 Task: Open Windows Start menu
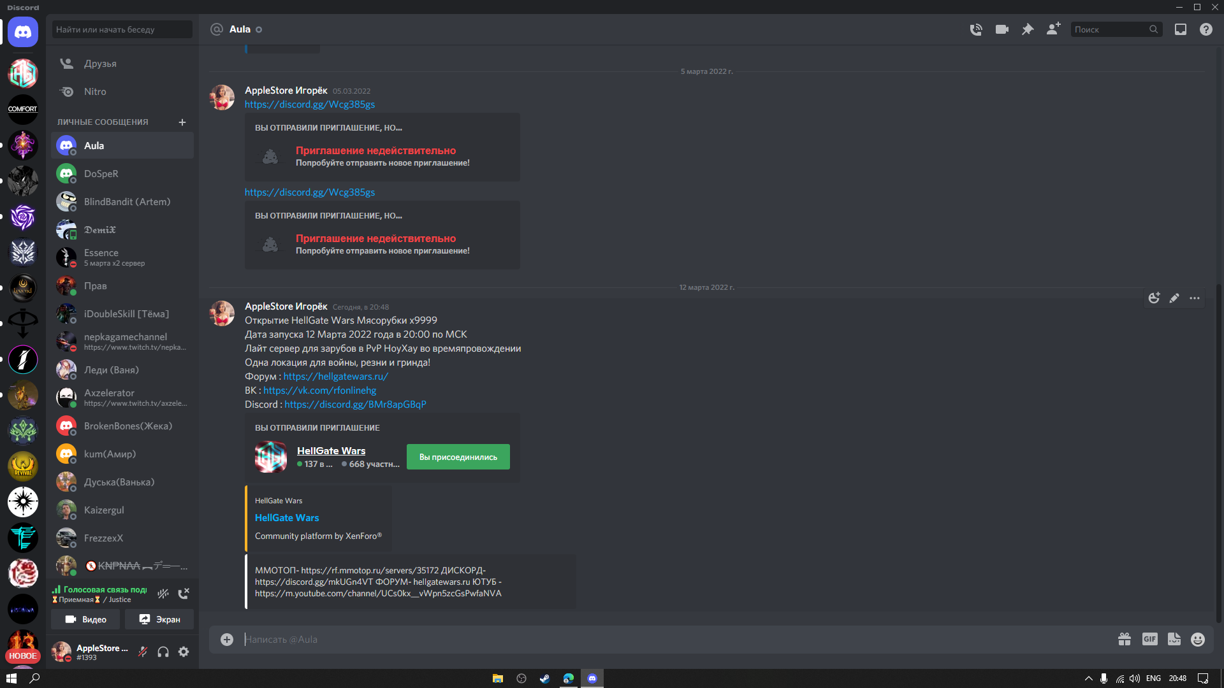[x=11, y=678]
